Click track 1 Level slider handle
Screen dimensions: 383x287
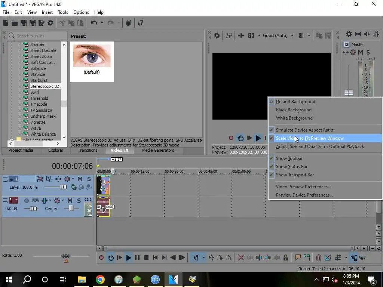pos(63,187)
